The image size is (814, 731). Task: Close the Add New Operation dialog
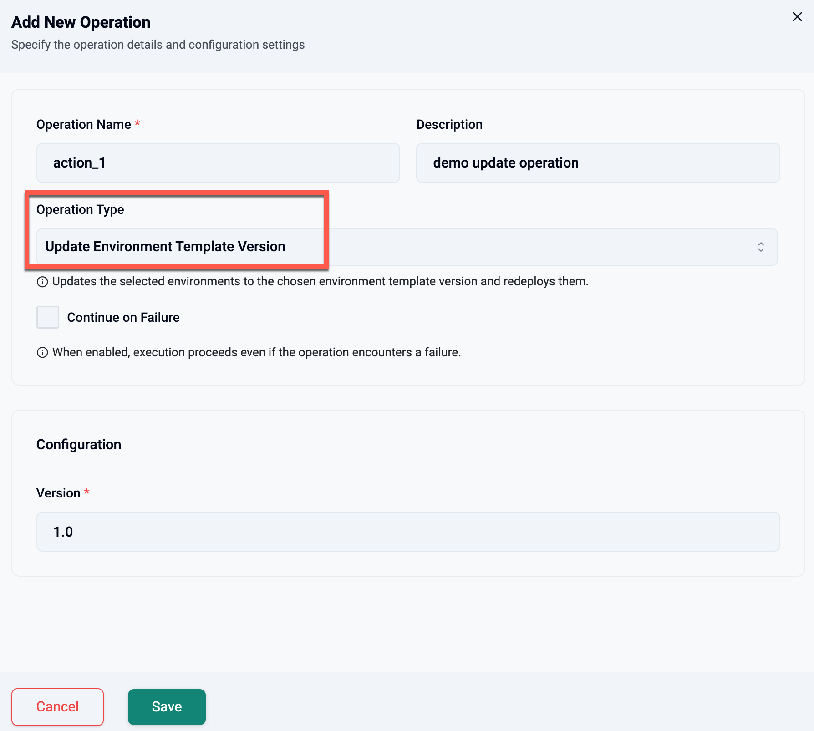tap(797, 17)
